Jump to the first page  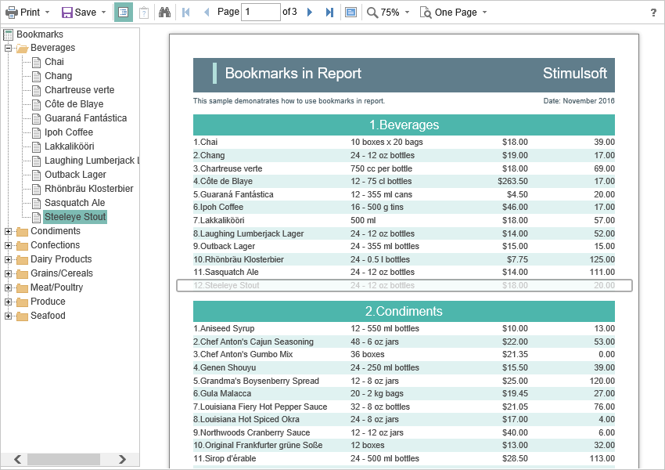pyautogui.click(x=185, y=12)
